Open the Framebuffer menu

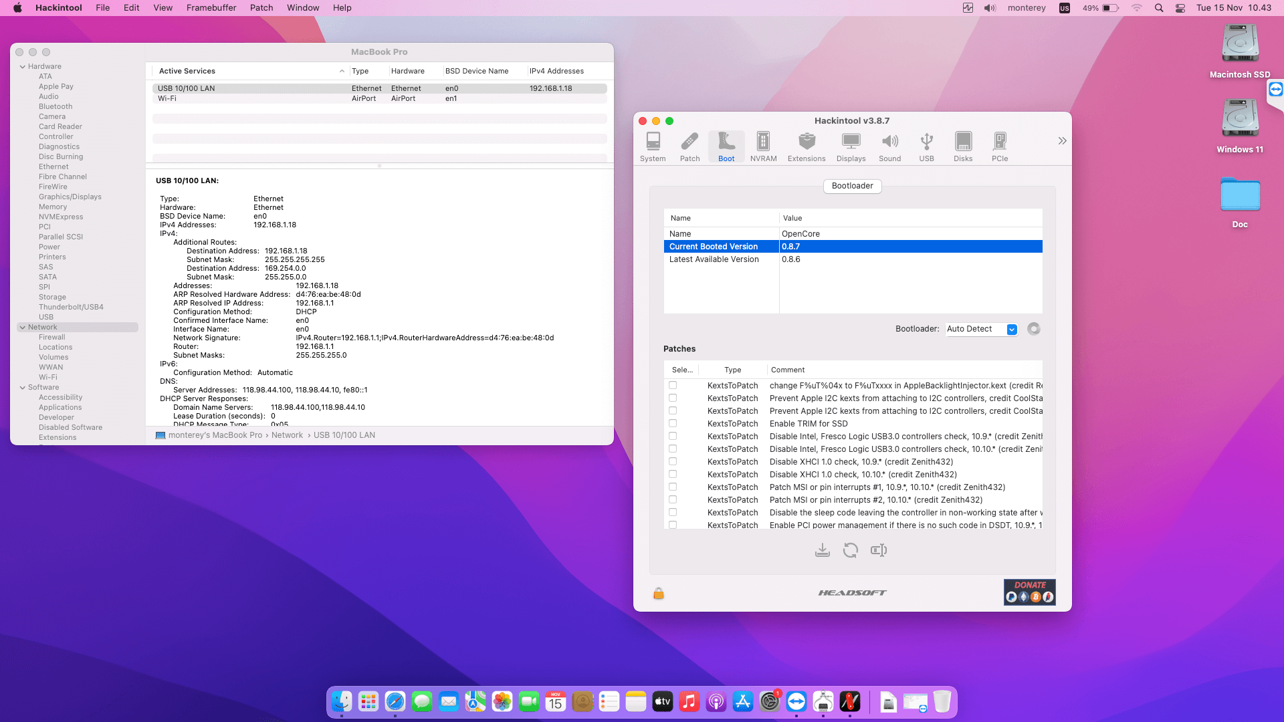211,8
